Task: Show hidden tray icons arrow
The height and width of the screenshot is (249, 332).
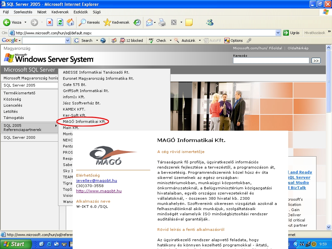Action: [x=296, y=244]
